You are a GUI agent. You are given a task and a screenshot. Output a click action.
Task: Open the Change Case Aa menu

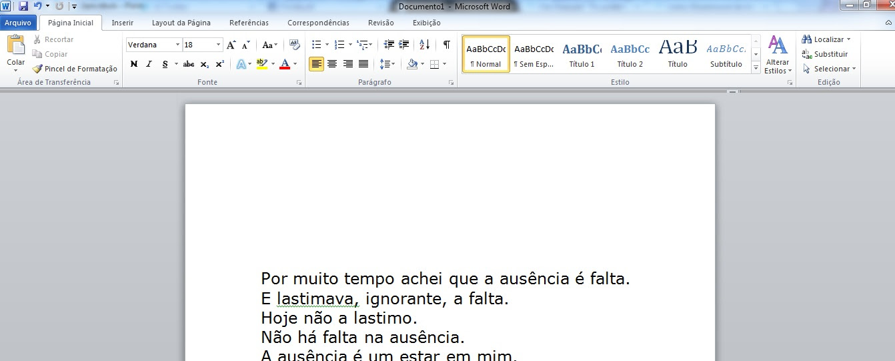pyautogui.click(x=269, y=45)
